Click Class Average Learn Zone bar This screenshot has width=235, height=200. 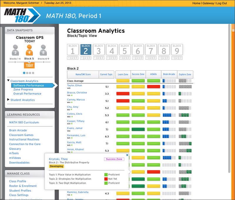[x=123, y=81]
